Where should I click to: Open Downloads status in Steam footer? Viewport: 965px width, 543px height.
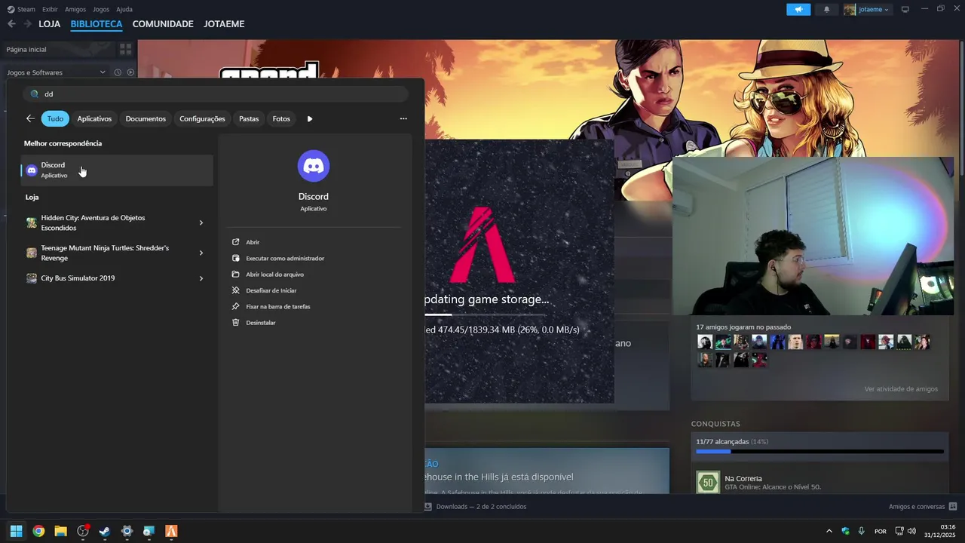point(475,507)
